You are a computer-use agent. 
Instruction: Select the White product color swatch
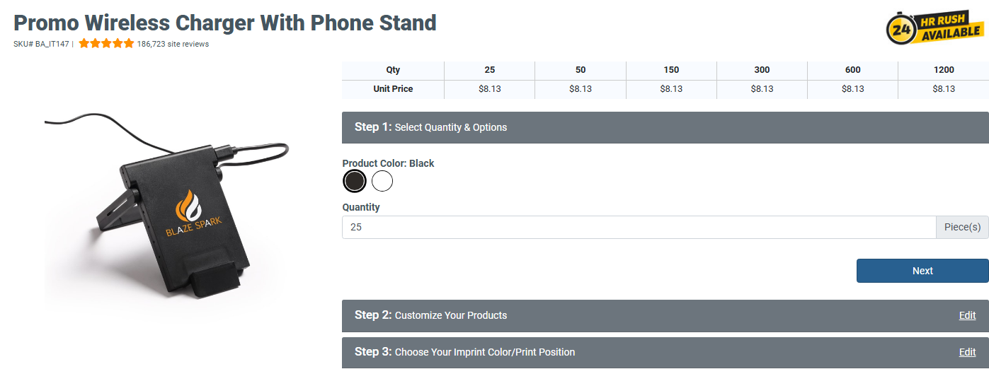pos(382,182)
